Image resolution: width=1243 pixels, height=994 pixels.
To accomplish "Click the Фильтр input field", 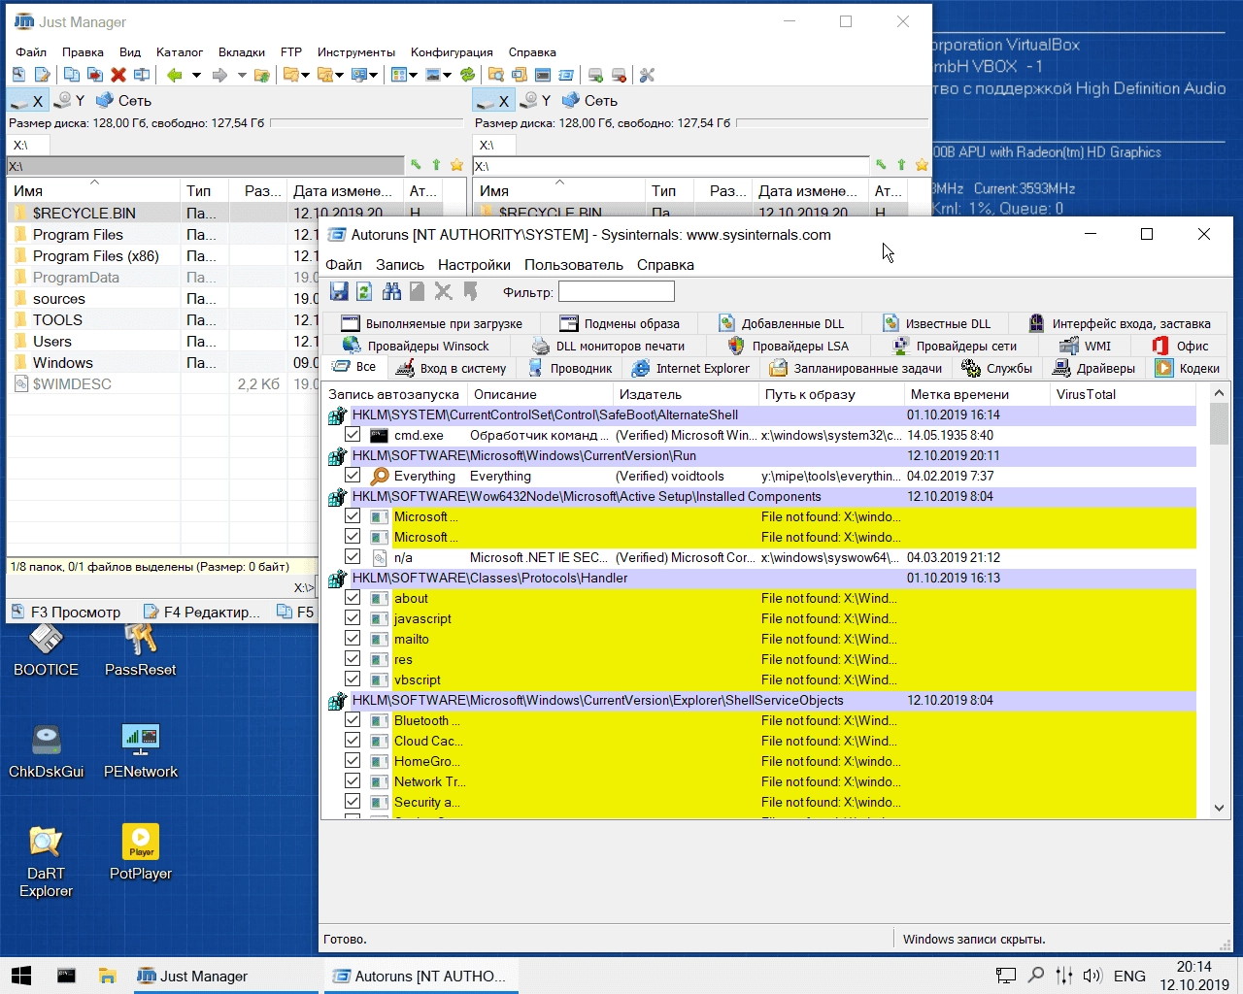I will coord(617,291).
